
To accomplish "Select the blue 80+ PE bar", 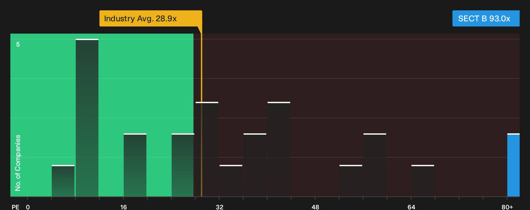I will 514,165.
